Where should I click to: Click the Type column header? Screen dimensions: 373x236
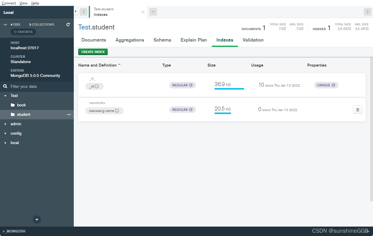[166, 65]
